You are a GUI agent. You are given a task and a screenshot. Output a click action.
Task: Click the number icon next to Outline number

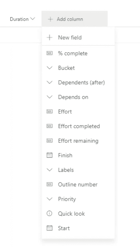[x=49, y=184]
